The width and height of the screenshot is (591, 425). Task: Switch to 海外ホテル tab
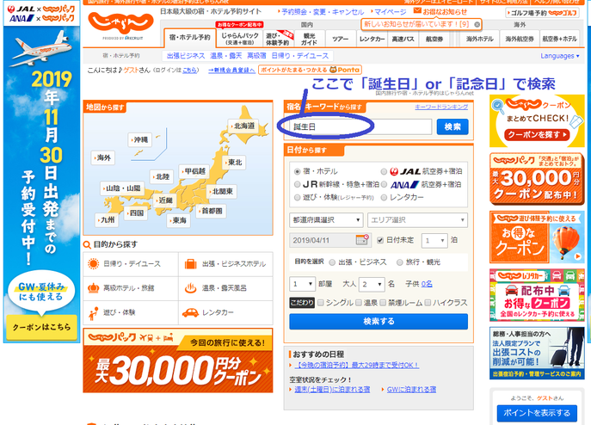[x=479, y=39]
